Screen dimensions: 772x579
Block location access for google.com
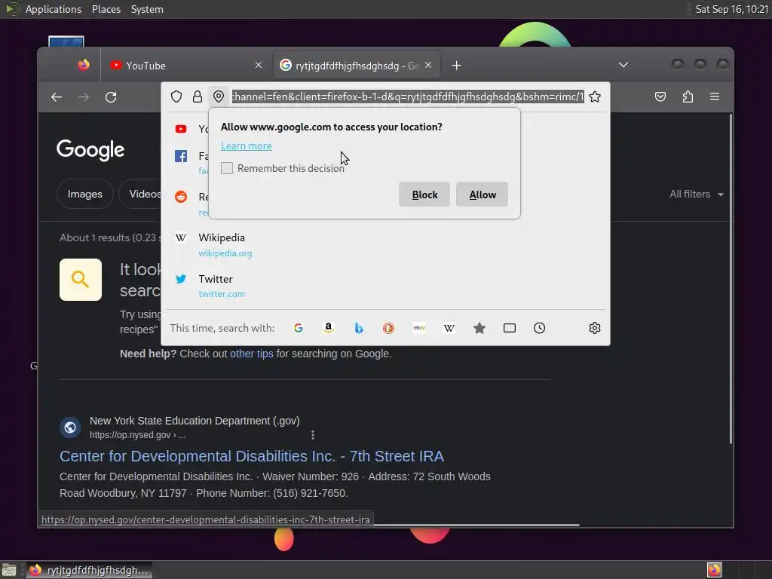point(424,195)
